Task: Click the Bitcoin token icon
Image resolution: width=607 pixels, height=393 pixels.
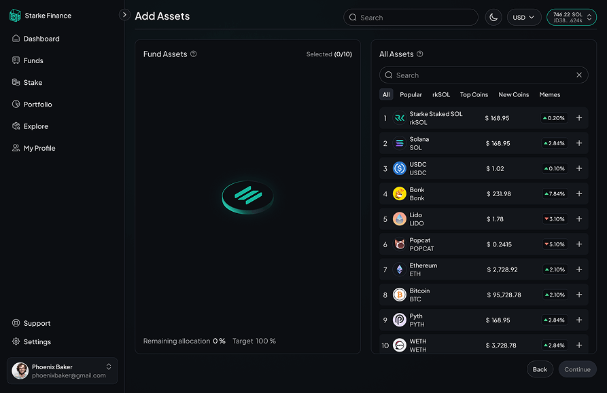Action: (400, 295)
